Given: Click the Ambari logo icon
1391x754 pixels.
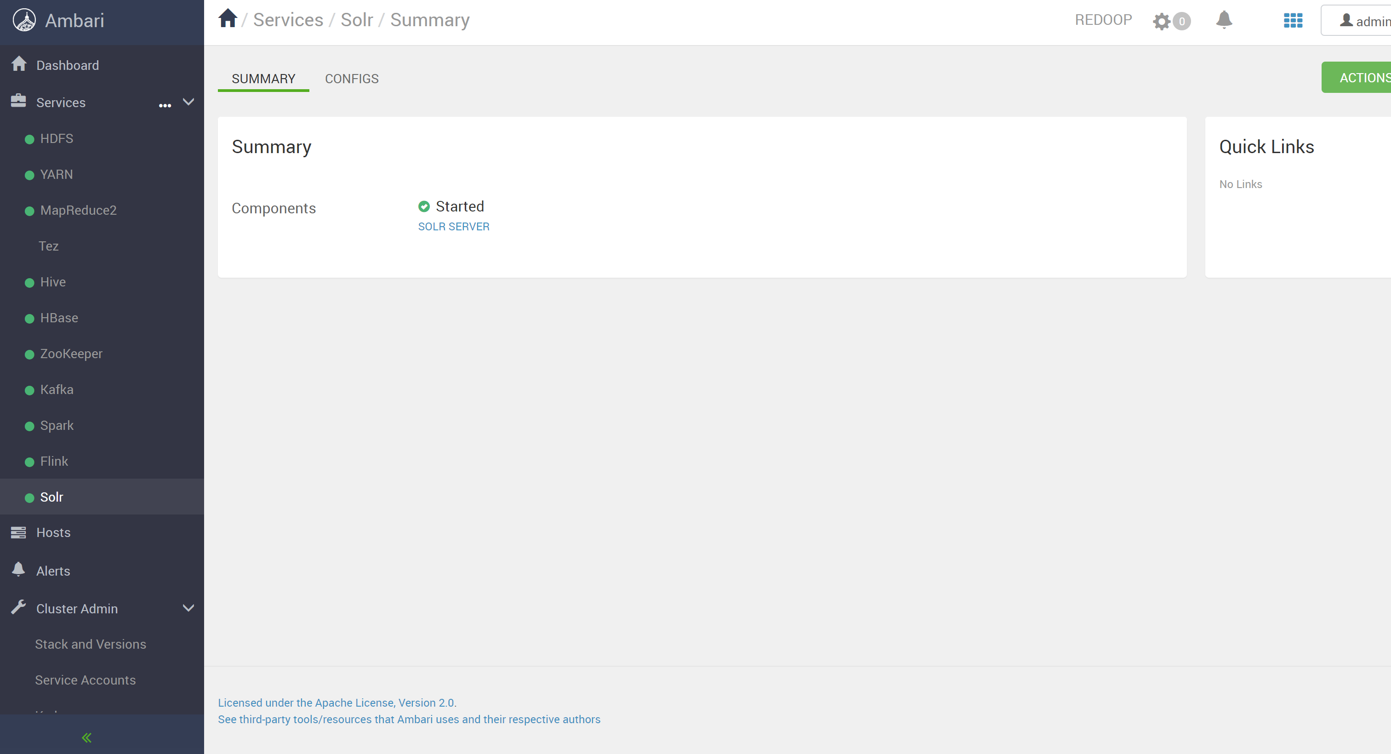Looking at the screenshot, I should point(24,21).
